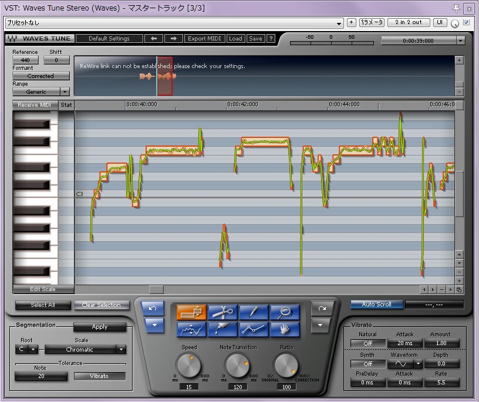Toggle the Formant Corrected button

pos(41,76)
